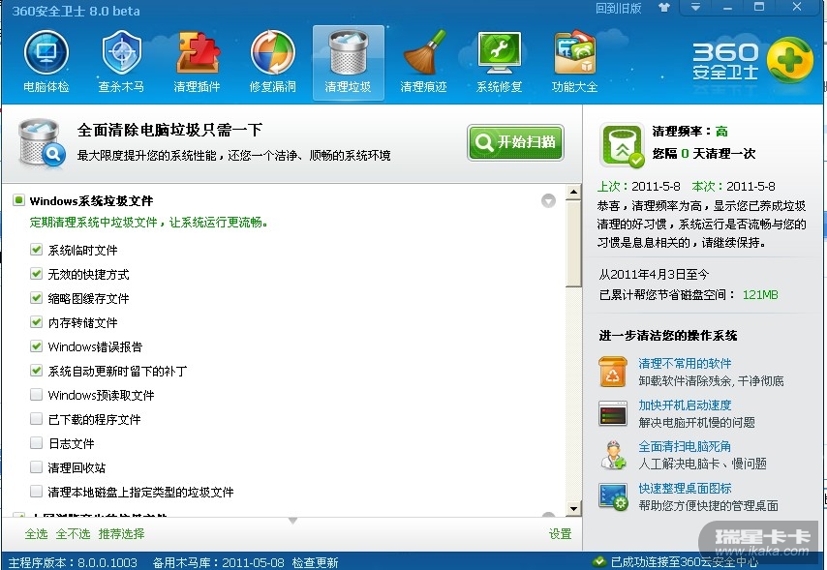Open the title bar main menu dropdown arrow

(695, 8)
